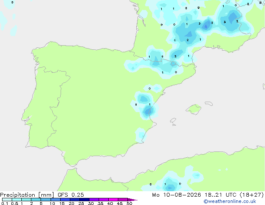Screen dimensions: 265x205
Task: Click the 30–35 mm purple legend swatch
Action: tap(94, 200)
